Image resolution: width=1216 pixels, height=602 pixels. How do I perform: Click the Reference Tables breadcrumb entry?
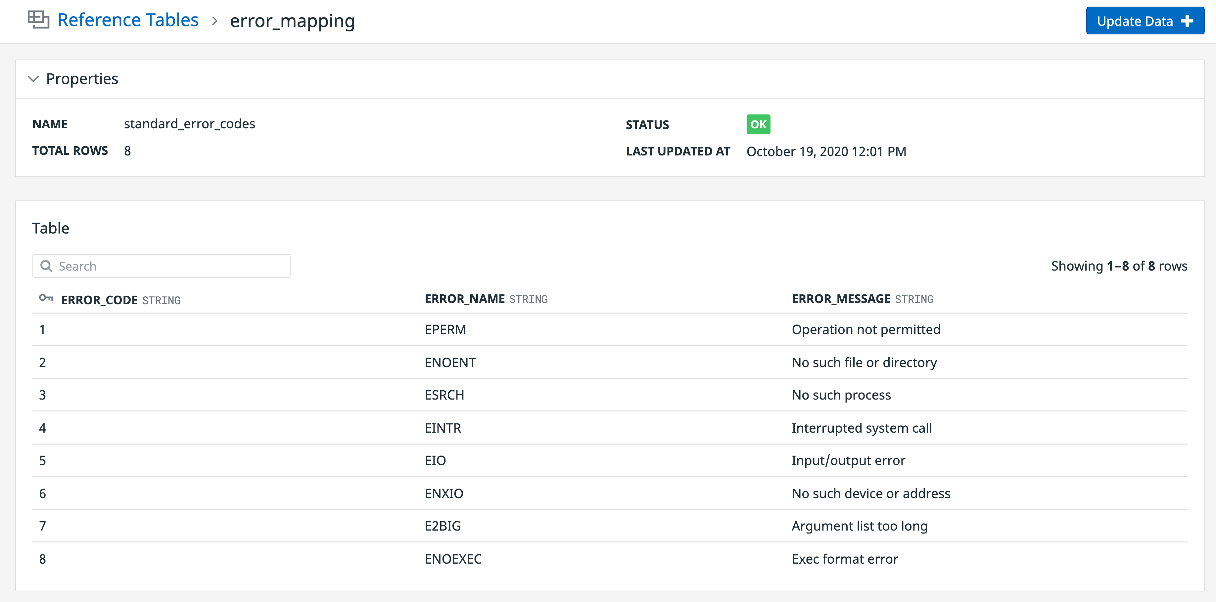(x=128, y=20)
